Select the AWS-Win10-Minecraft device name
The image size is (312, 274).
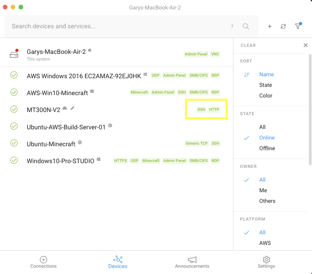57,93
